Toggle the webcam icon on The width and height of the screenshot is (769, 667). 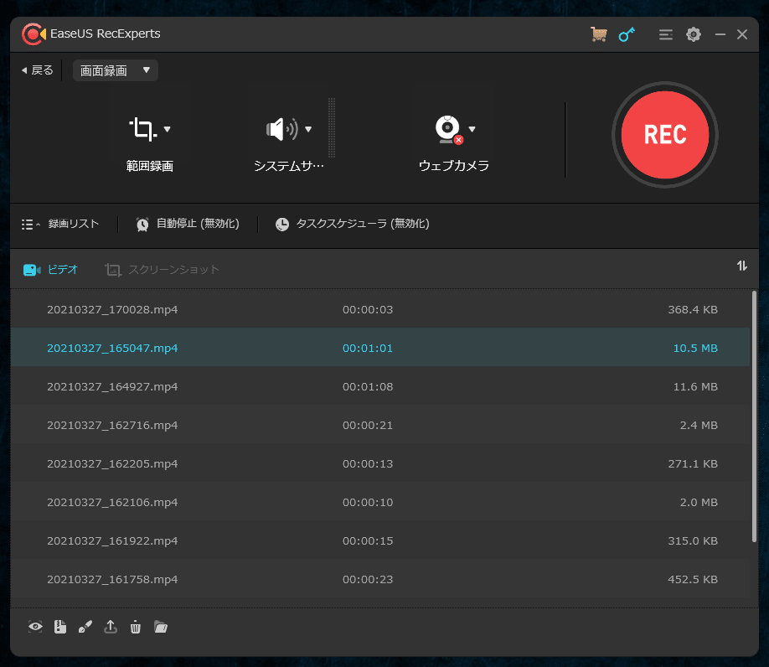pyautogui.click(x=449, y=130)
